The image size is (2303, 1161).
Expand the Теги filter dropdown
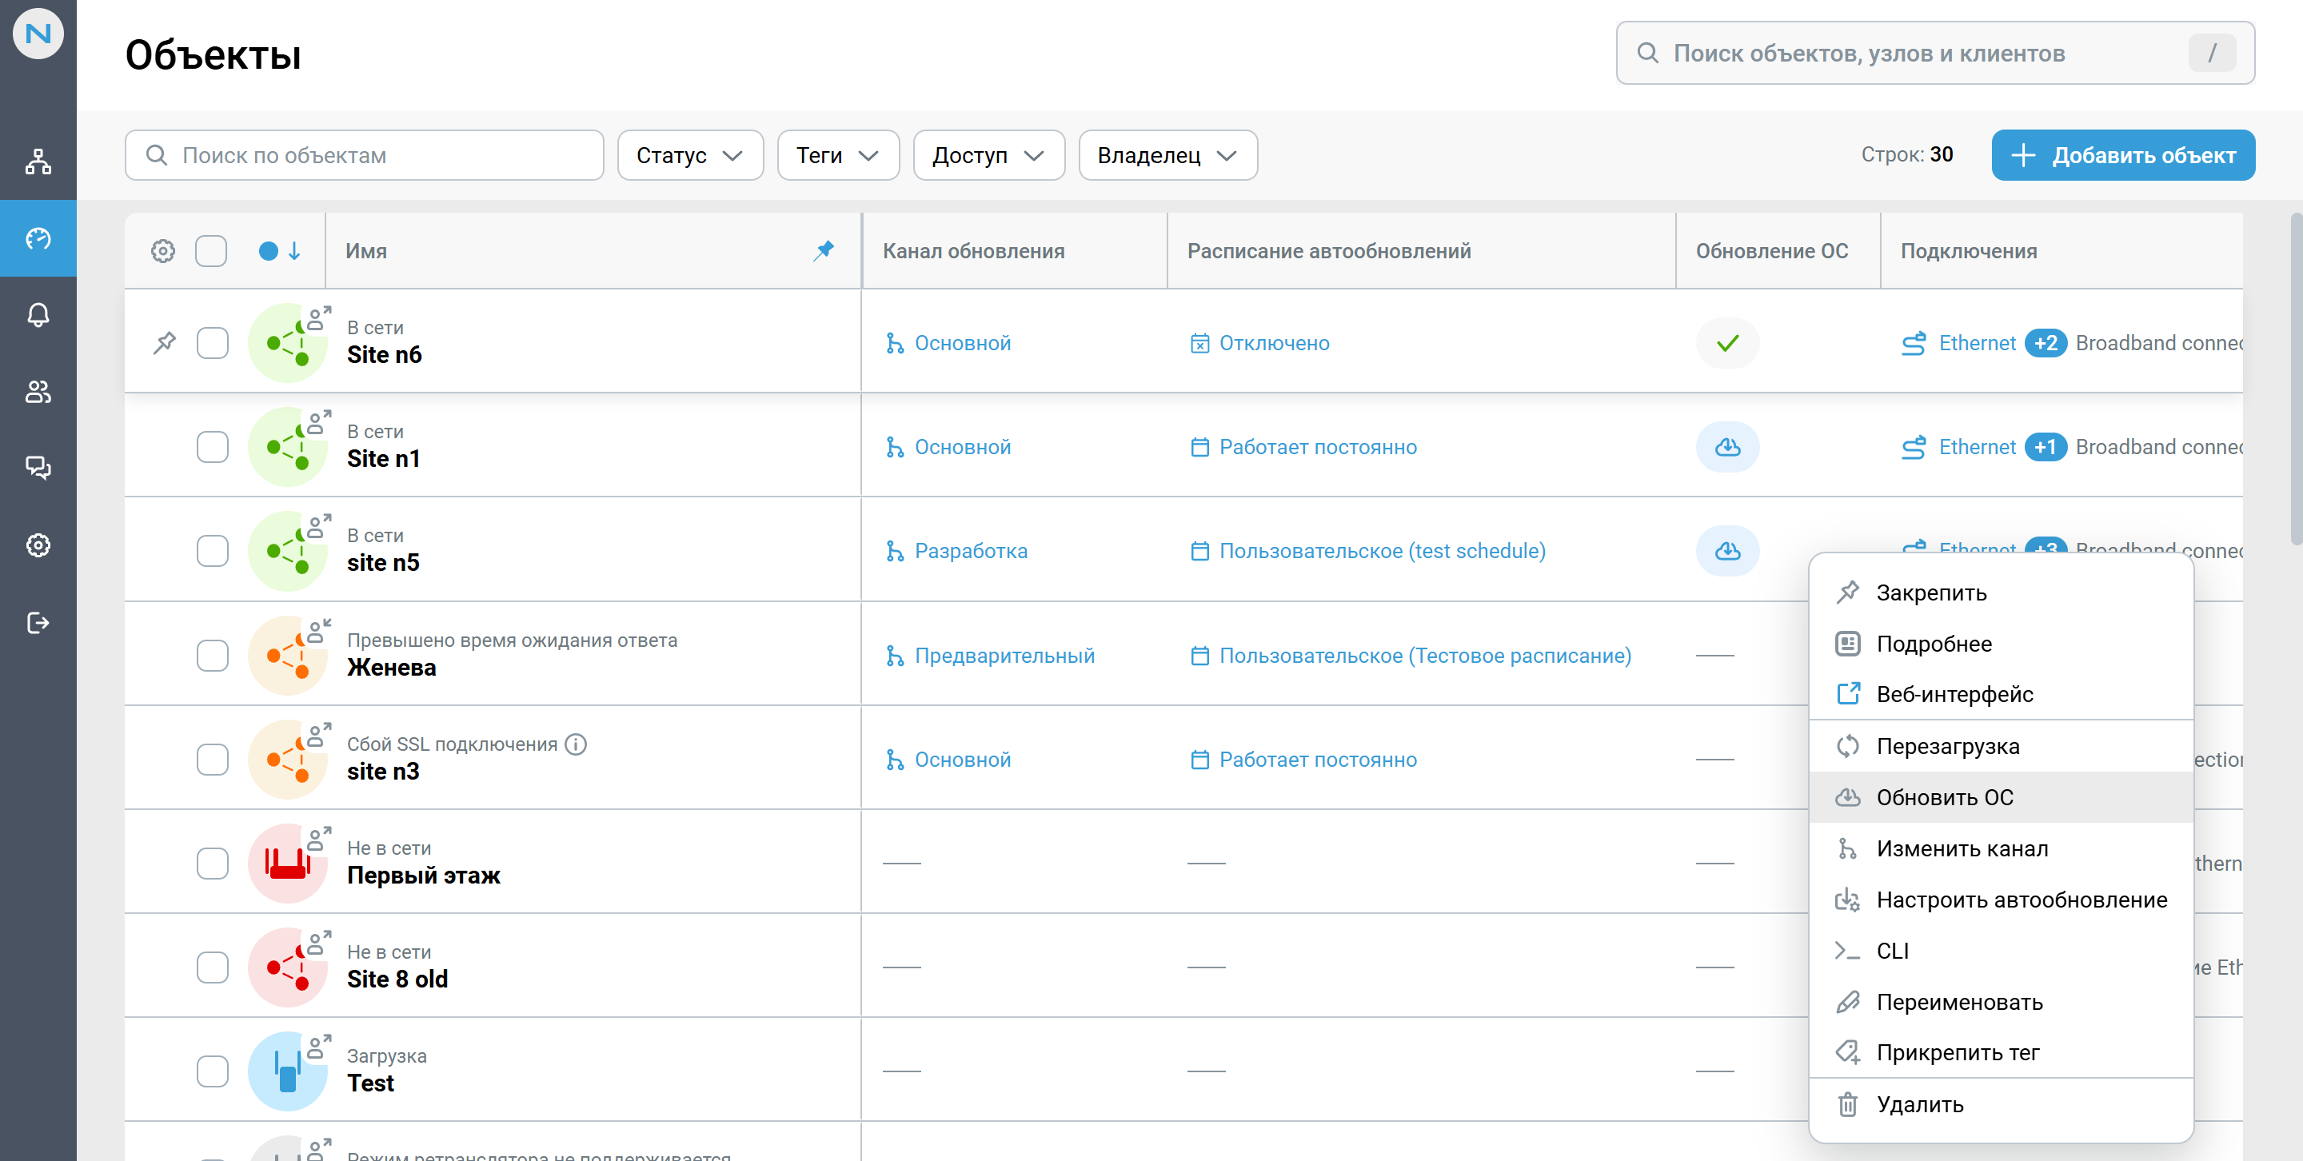coord(838,155)
